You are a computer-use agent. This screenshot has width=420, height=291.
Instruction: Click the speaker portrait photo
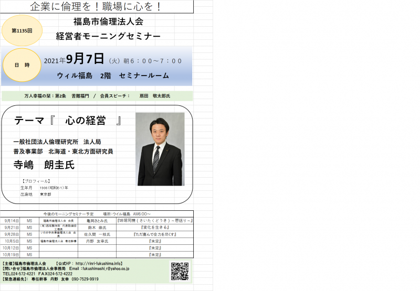(x=160, y=149)
